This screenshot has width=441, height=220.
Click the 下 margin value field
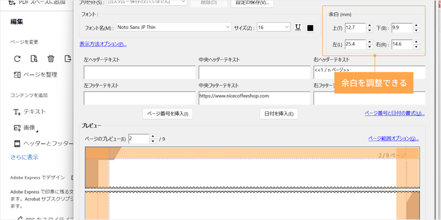tap(402, 28)
